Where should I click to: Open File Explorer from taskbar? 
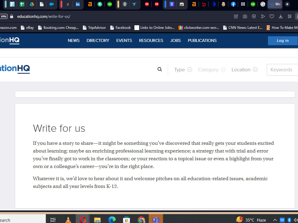pyautogui.click(x=97, y=220)
